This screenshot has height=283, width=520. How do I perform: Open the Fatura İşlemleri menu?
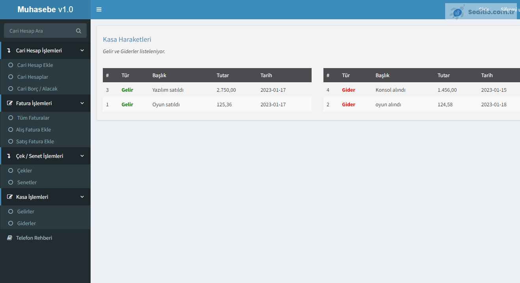coord(45,103)
